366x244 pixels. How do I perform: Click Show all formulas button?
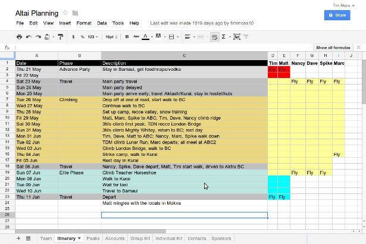point(333,48)
